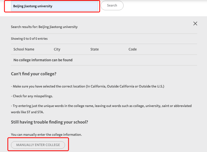Viewport: 207px width, 152px height.
Task: Click the School Name column header
Action: point(24,49)
